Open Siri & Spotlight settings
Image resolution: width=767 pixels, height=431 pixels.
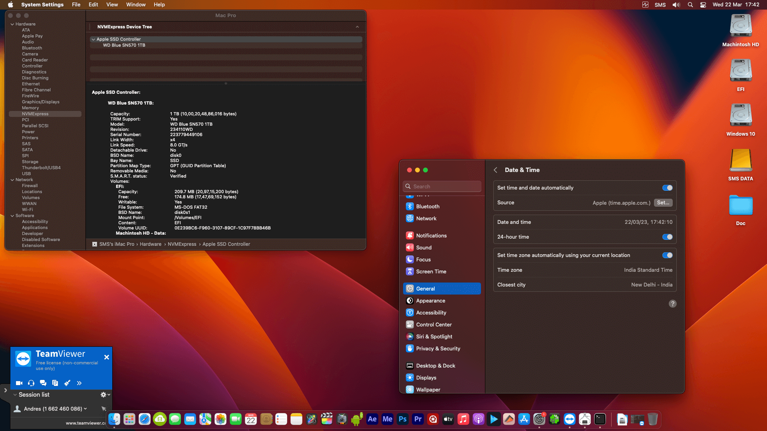coord(442,336)
